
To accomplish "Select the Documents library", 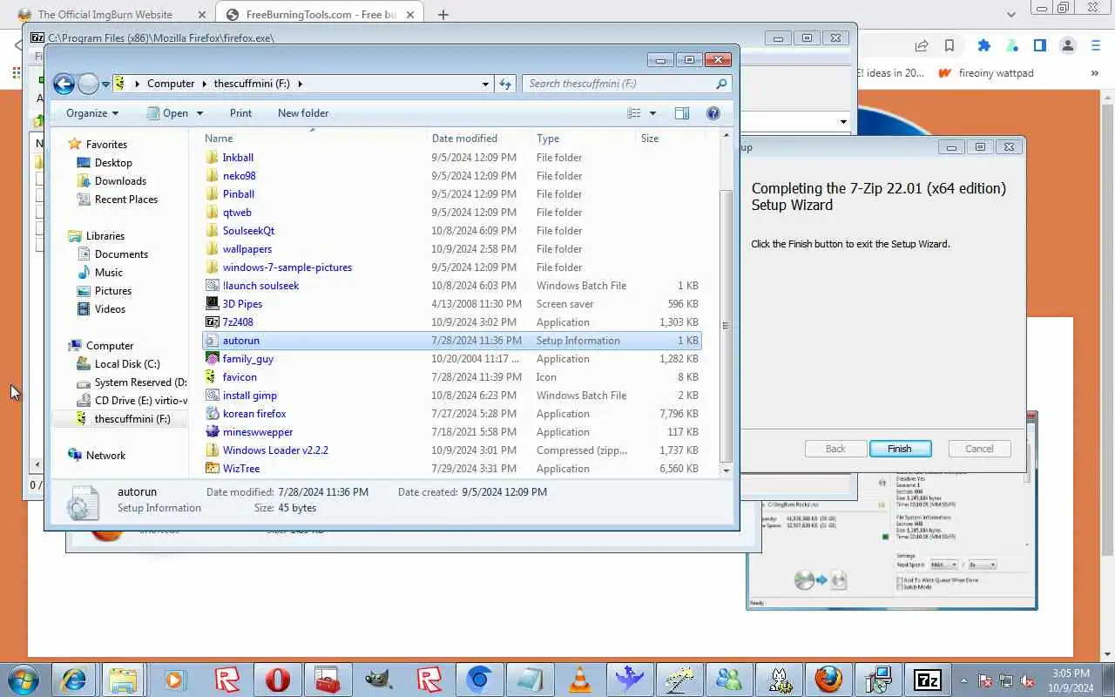I will click(x=121, y=254).
